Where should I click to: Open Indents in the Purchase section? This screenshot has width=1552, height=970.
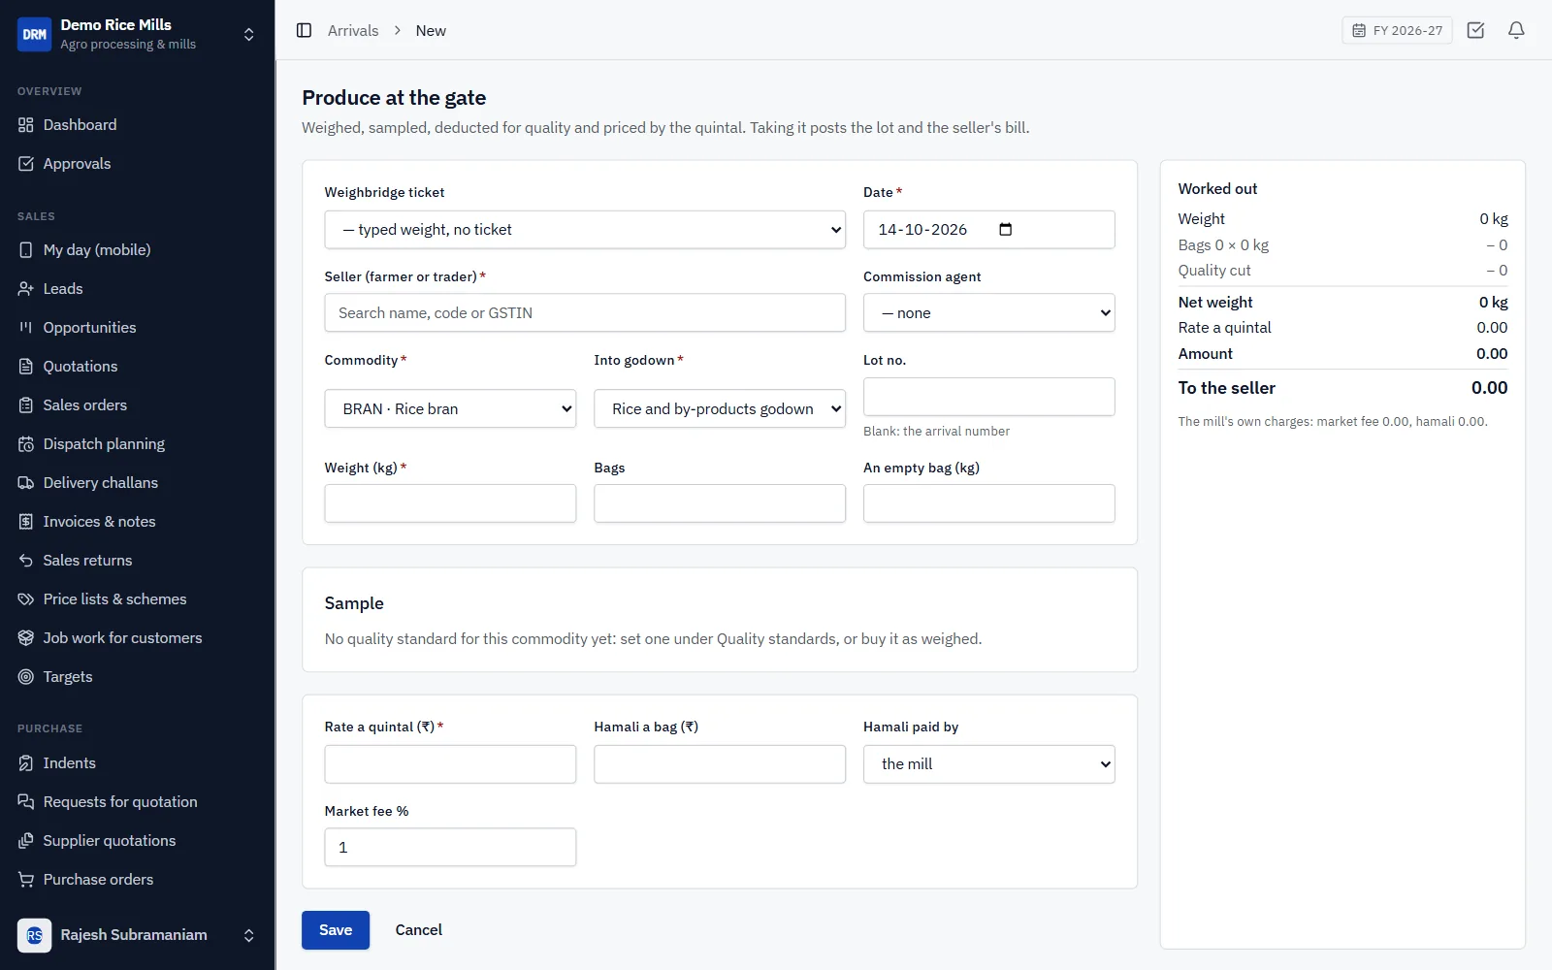tap(137, 763)
